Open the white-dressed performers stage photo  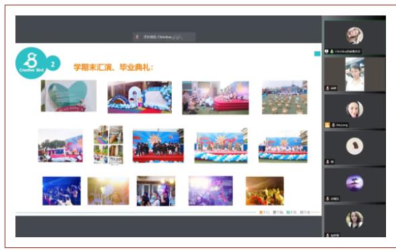coord(283,146)
